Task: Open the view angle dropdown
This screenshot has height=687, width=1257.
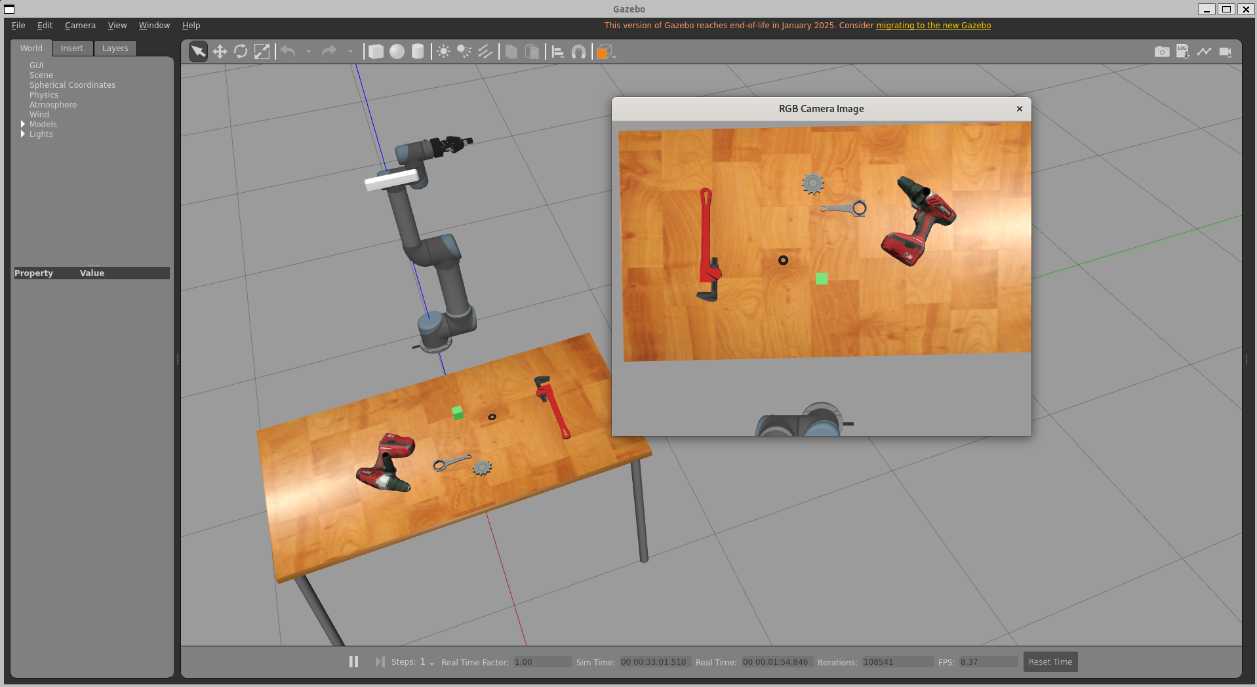Action: (x=606, y=52)
